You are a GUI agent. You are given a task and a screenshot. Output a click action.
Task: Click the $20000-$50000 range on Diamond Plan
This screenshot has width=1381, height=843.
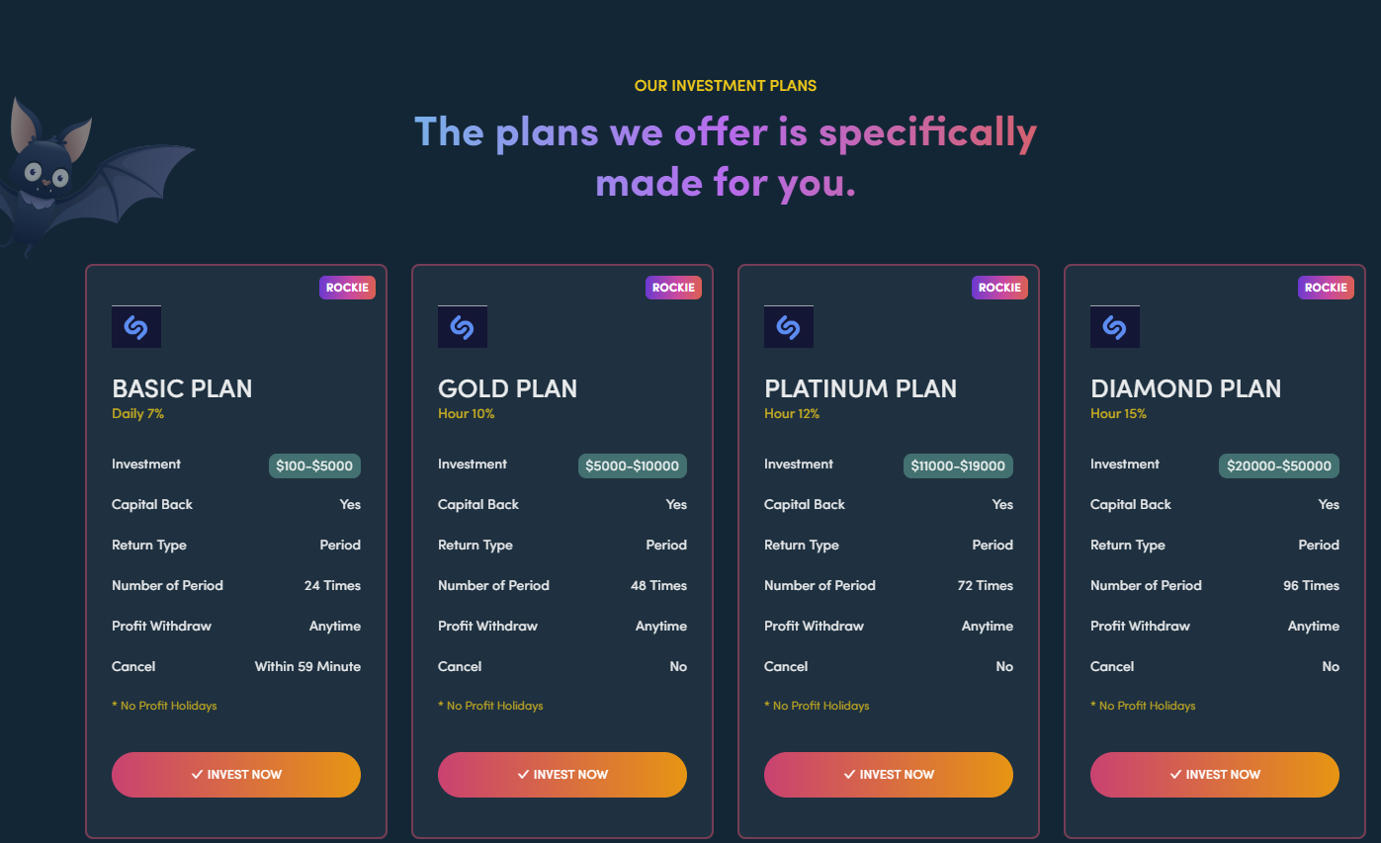pos(1278,464)
